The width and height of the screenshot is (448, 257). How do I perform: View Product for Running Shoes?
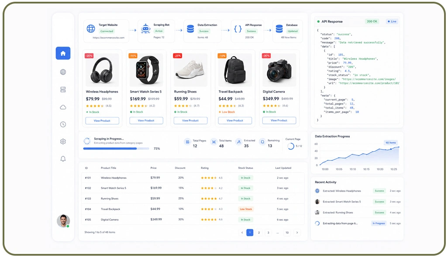[190, 120]
